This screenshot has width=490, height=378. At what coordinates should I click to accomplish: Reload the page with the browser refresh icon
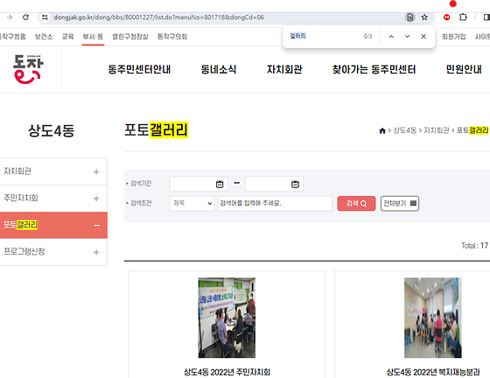pos(25,17)
